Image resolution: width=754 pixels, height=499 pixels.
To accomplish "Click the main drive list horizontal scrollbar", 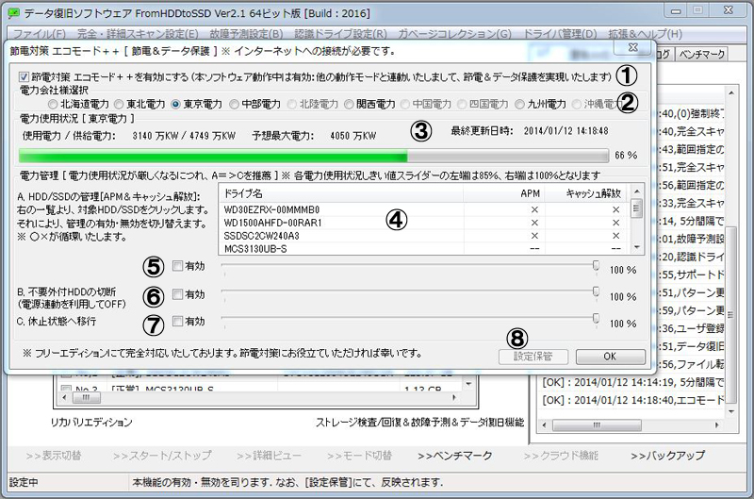I will pyautogui.click(x=260, y=398).
